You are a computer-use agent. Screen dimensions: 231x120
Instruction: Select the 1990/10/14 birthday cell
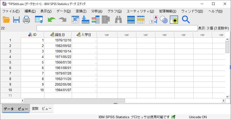coord(58,51)
